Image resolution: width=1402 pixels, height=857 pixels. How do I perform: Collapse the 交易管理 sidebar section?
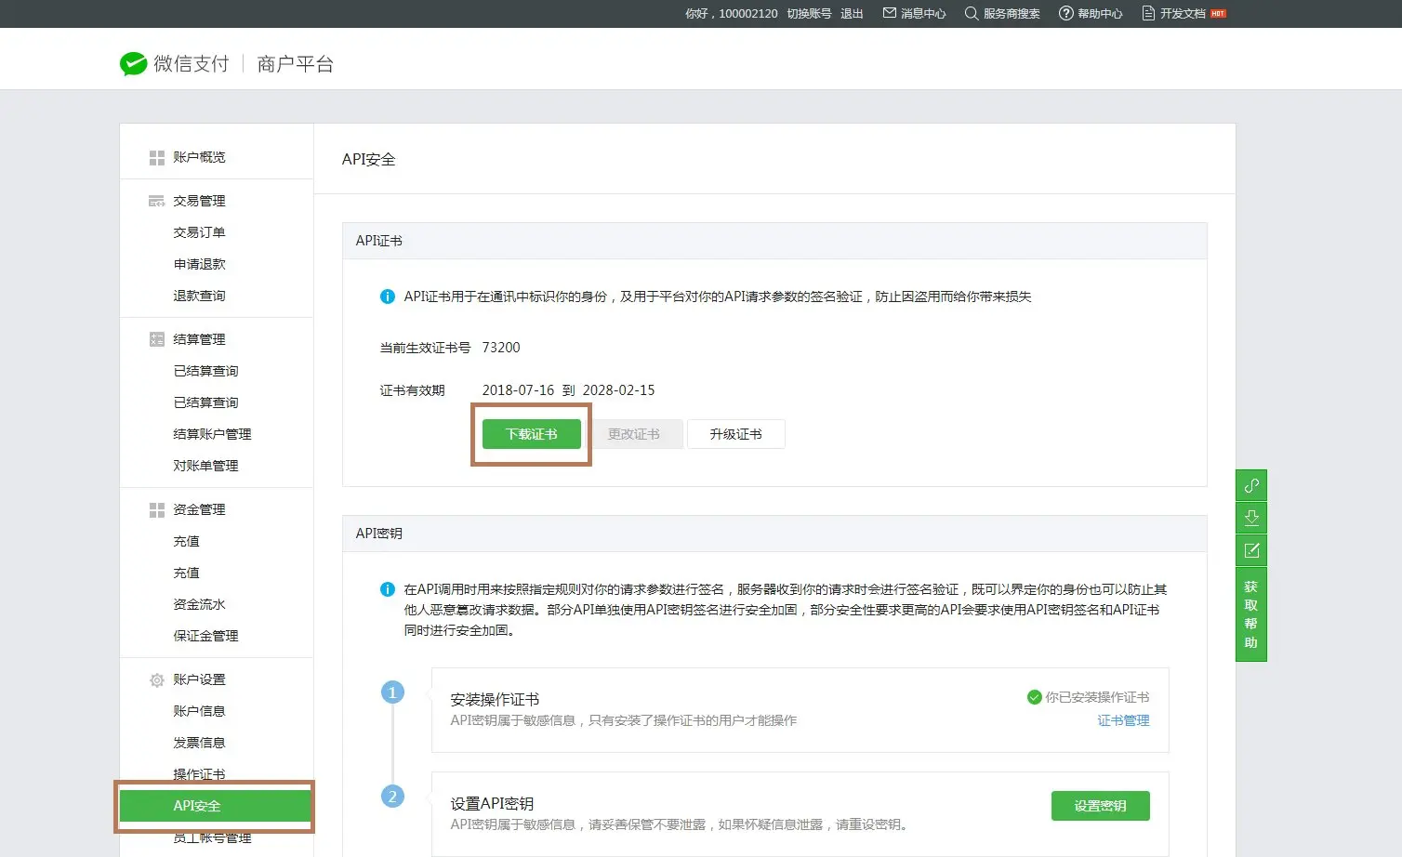click(199, 201)
